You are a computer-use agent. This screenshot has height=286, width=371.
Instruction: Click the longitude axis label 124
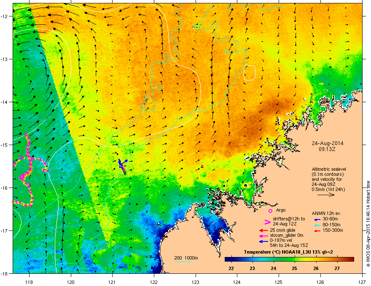237,282
